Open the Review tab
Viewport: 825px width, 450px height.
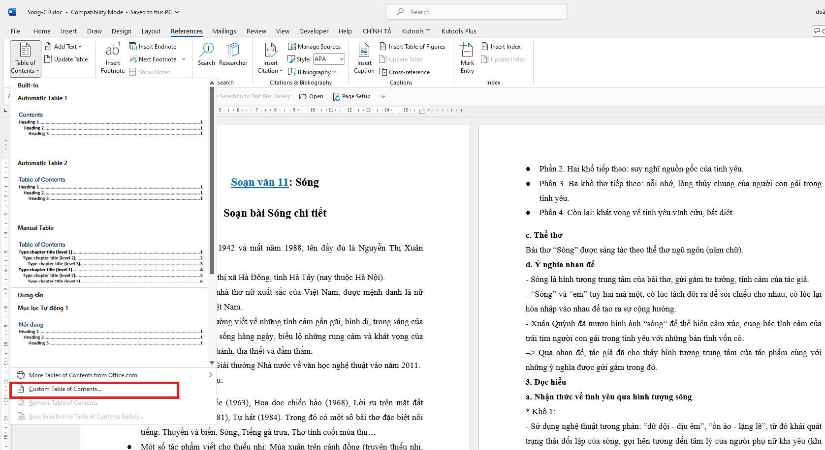[x=256, y=31]
